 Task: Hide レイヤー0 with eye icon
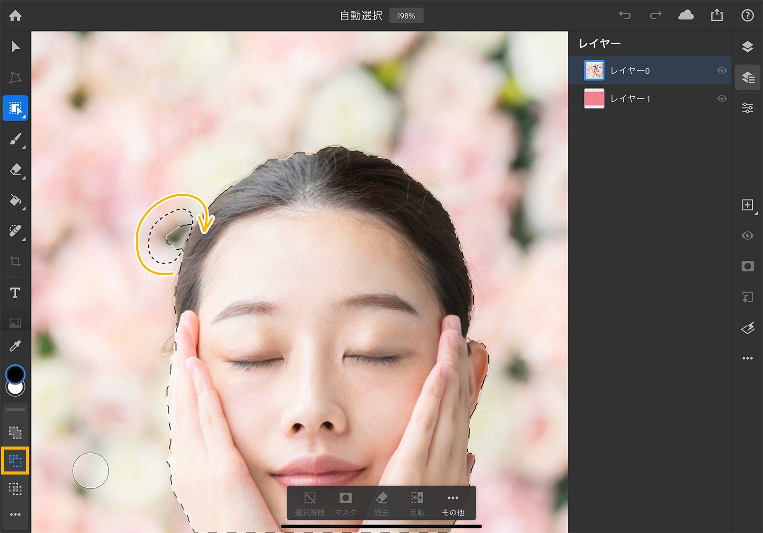point(722,70)
